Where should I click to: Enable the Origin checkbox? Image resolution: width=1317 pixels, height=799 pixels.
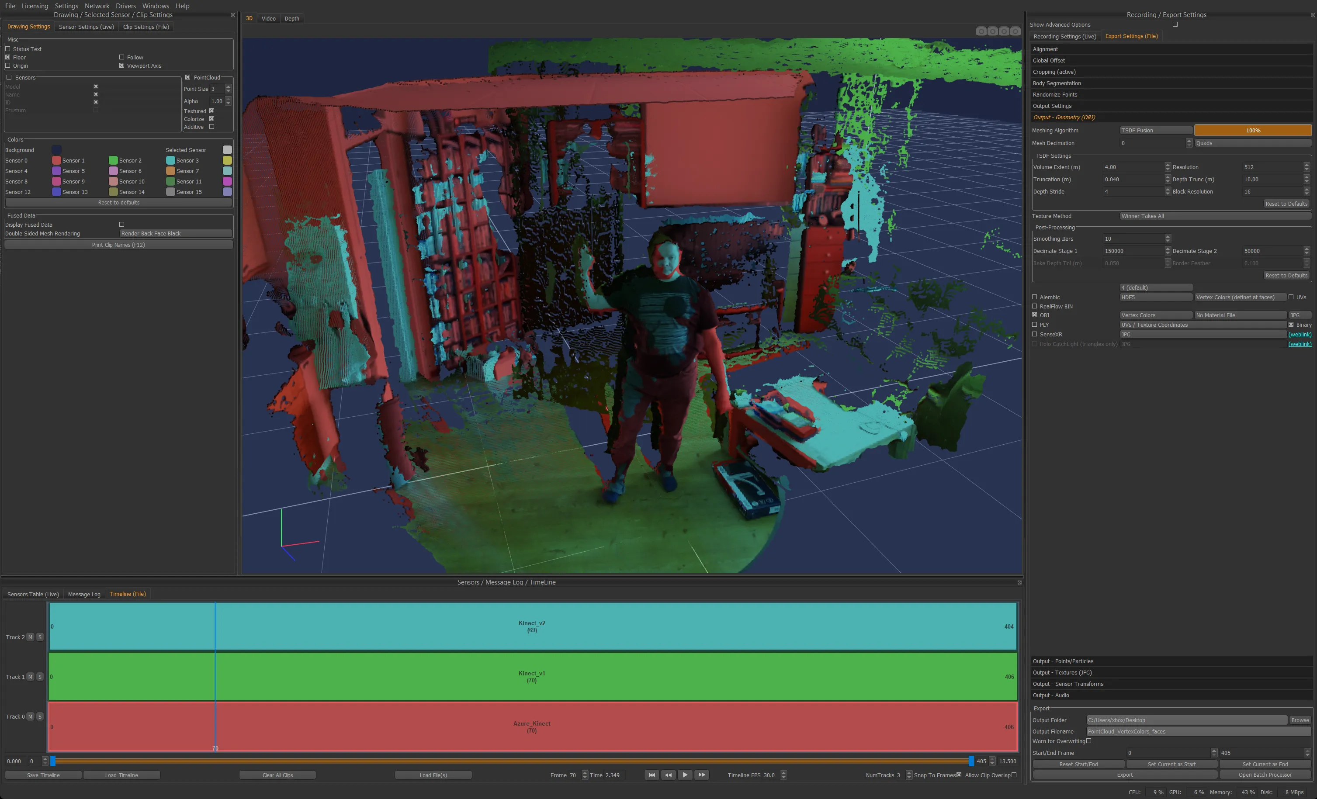coord(8,66)
